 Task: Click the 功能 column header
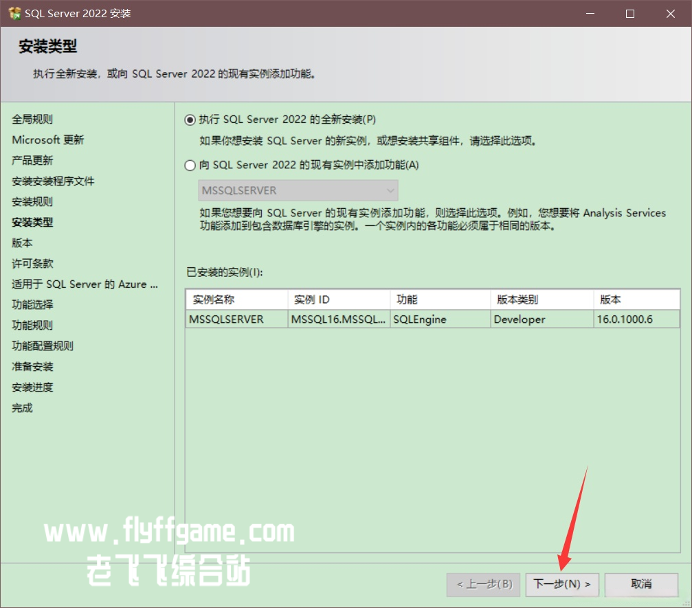tap(440, 300)
